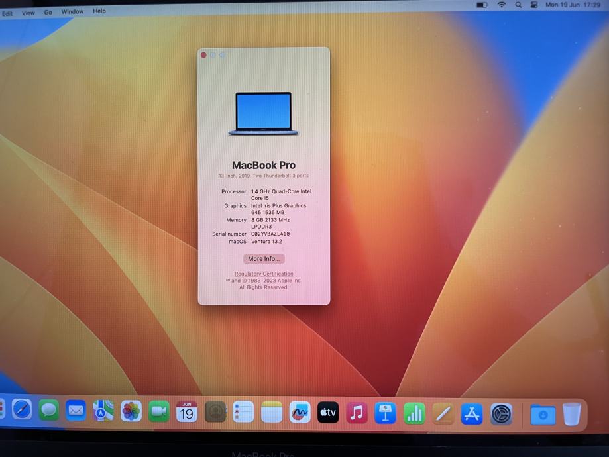Open Maps from the Dock
This screenshot has width=609, height=457.
click(x=103, y=411)
